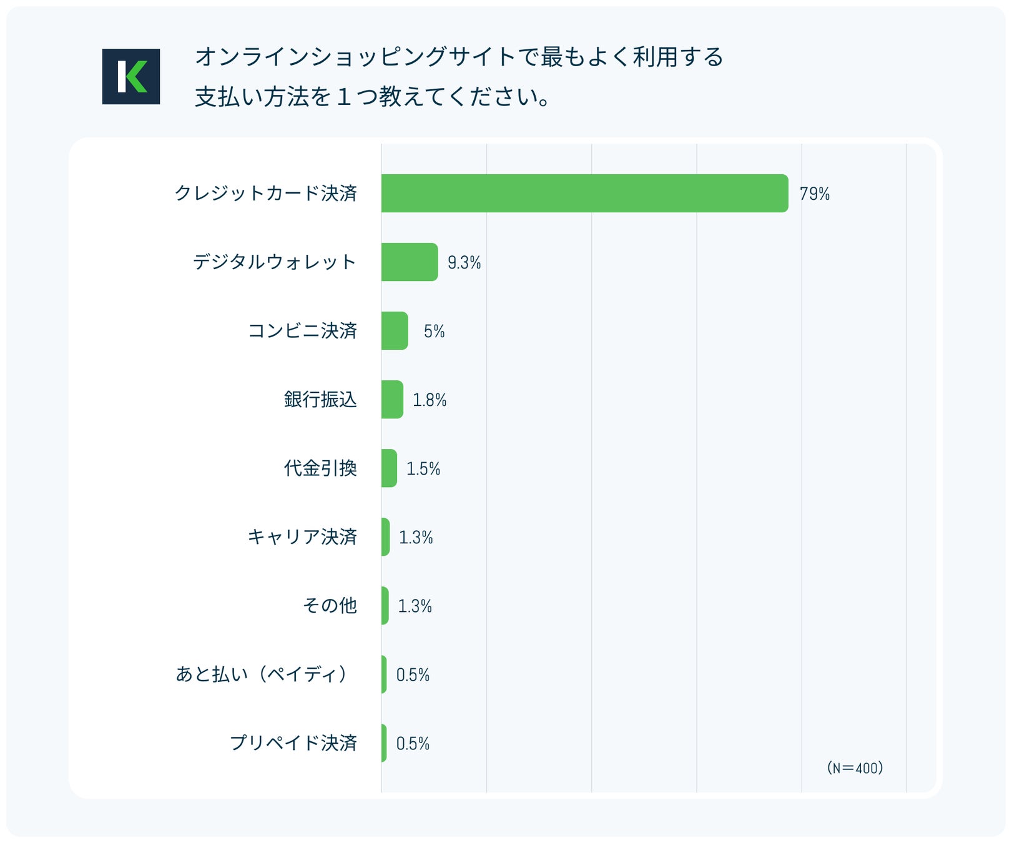Click the その他 category label

click(330, 606)
